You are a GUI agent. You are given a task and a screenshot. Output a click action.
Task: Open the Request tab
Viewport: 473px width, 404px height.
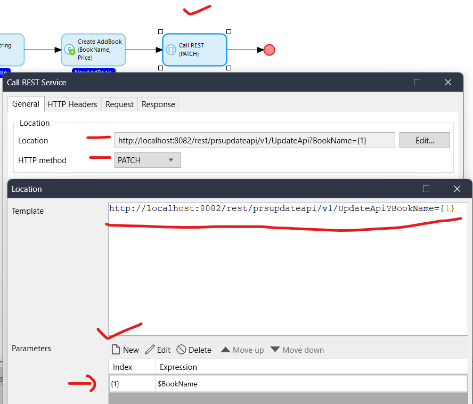[119, 104]
